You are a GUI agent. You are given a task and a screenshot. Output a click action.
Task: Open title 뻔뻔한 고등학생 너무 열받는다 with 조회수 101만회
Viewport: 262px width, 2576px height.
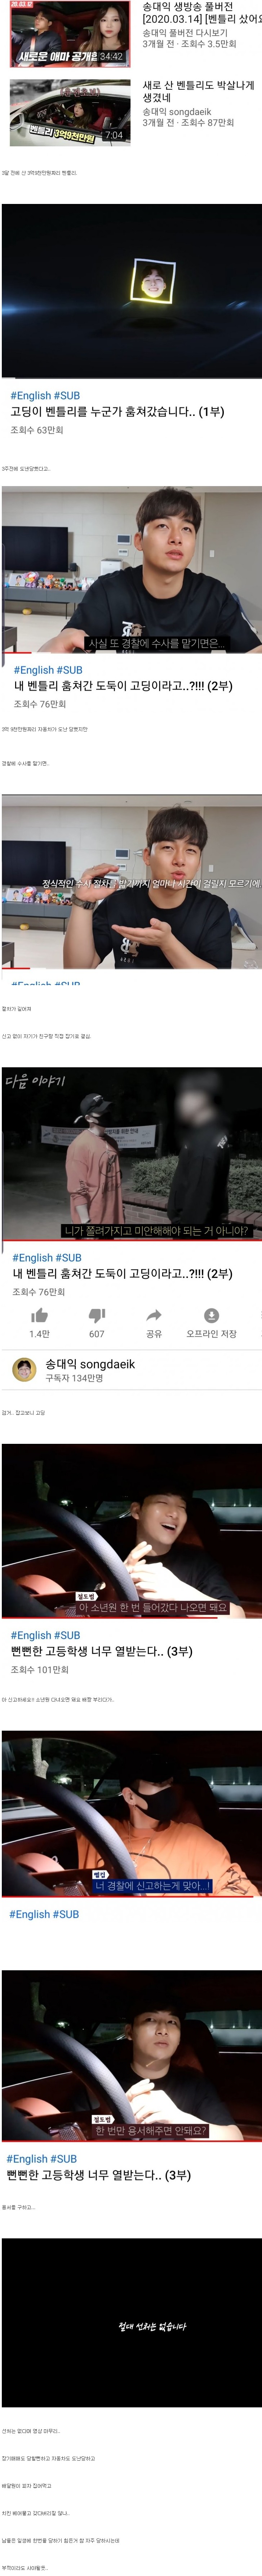coord(101,1651)
